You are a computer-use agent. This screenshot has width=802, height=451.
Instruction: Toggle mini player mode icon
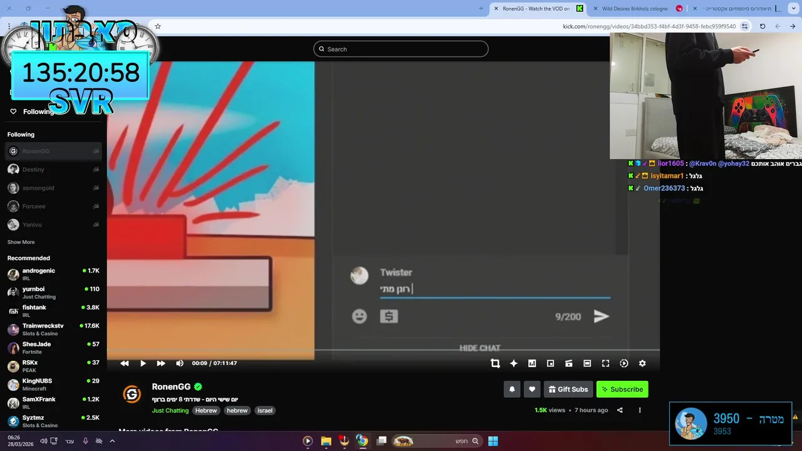coord(569,363)
